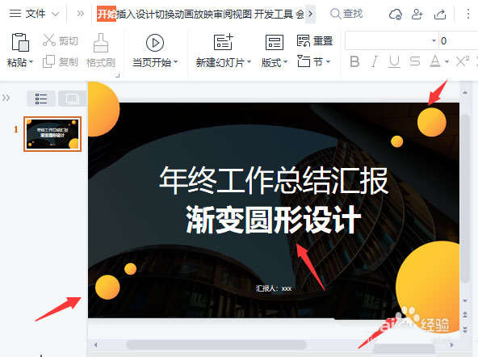Click the horizontal scrollbar right arrow
Image resolution: width=478 pixels, height=357 pixels.
point(451,345)
